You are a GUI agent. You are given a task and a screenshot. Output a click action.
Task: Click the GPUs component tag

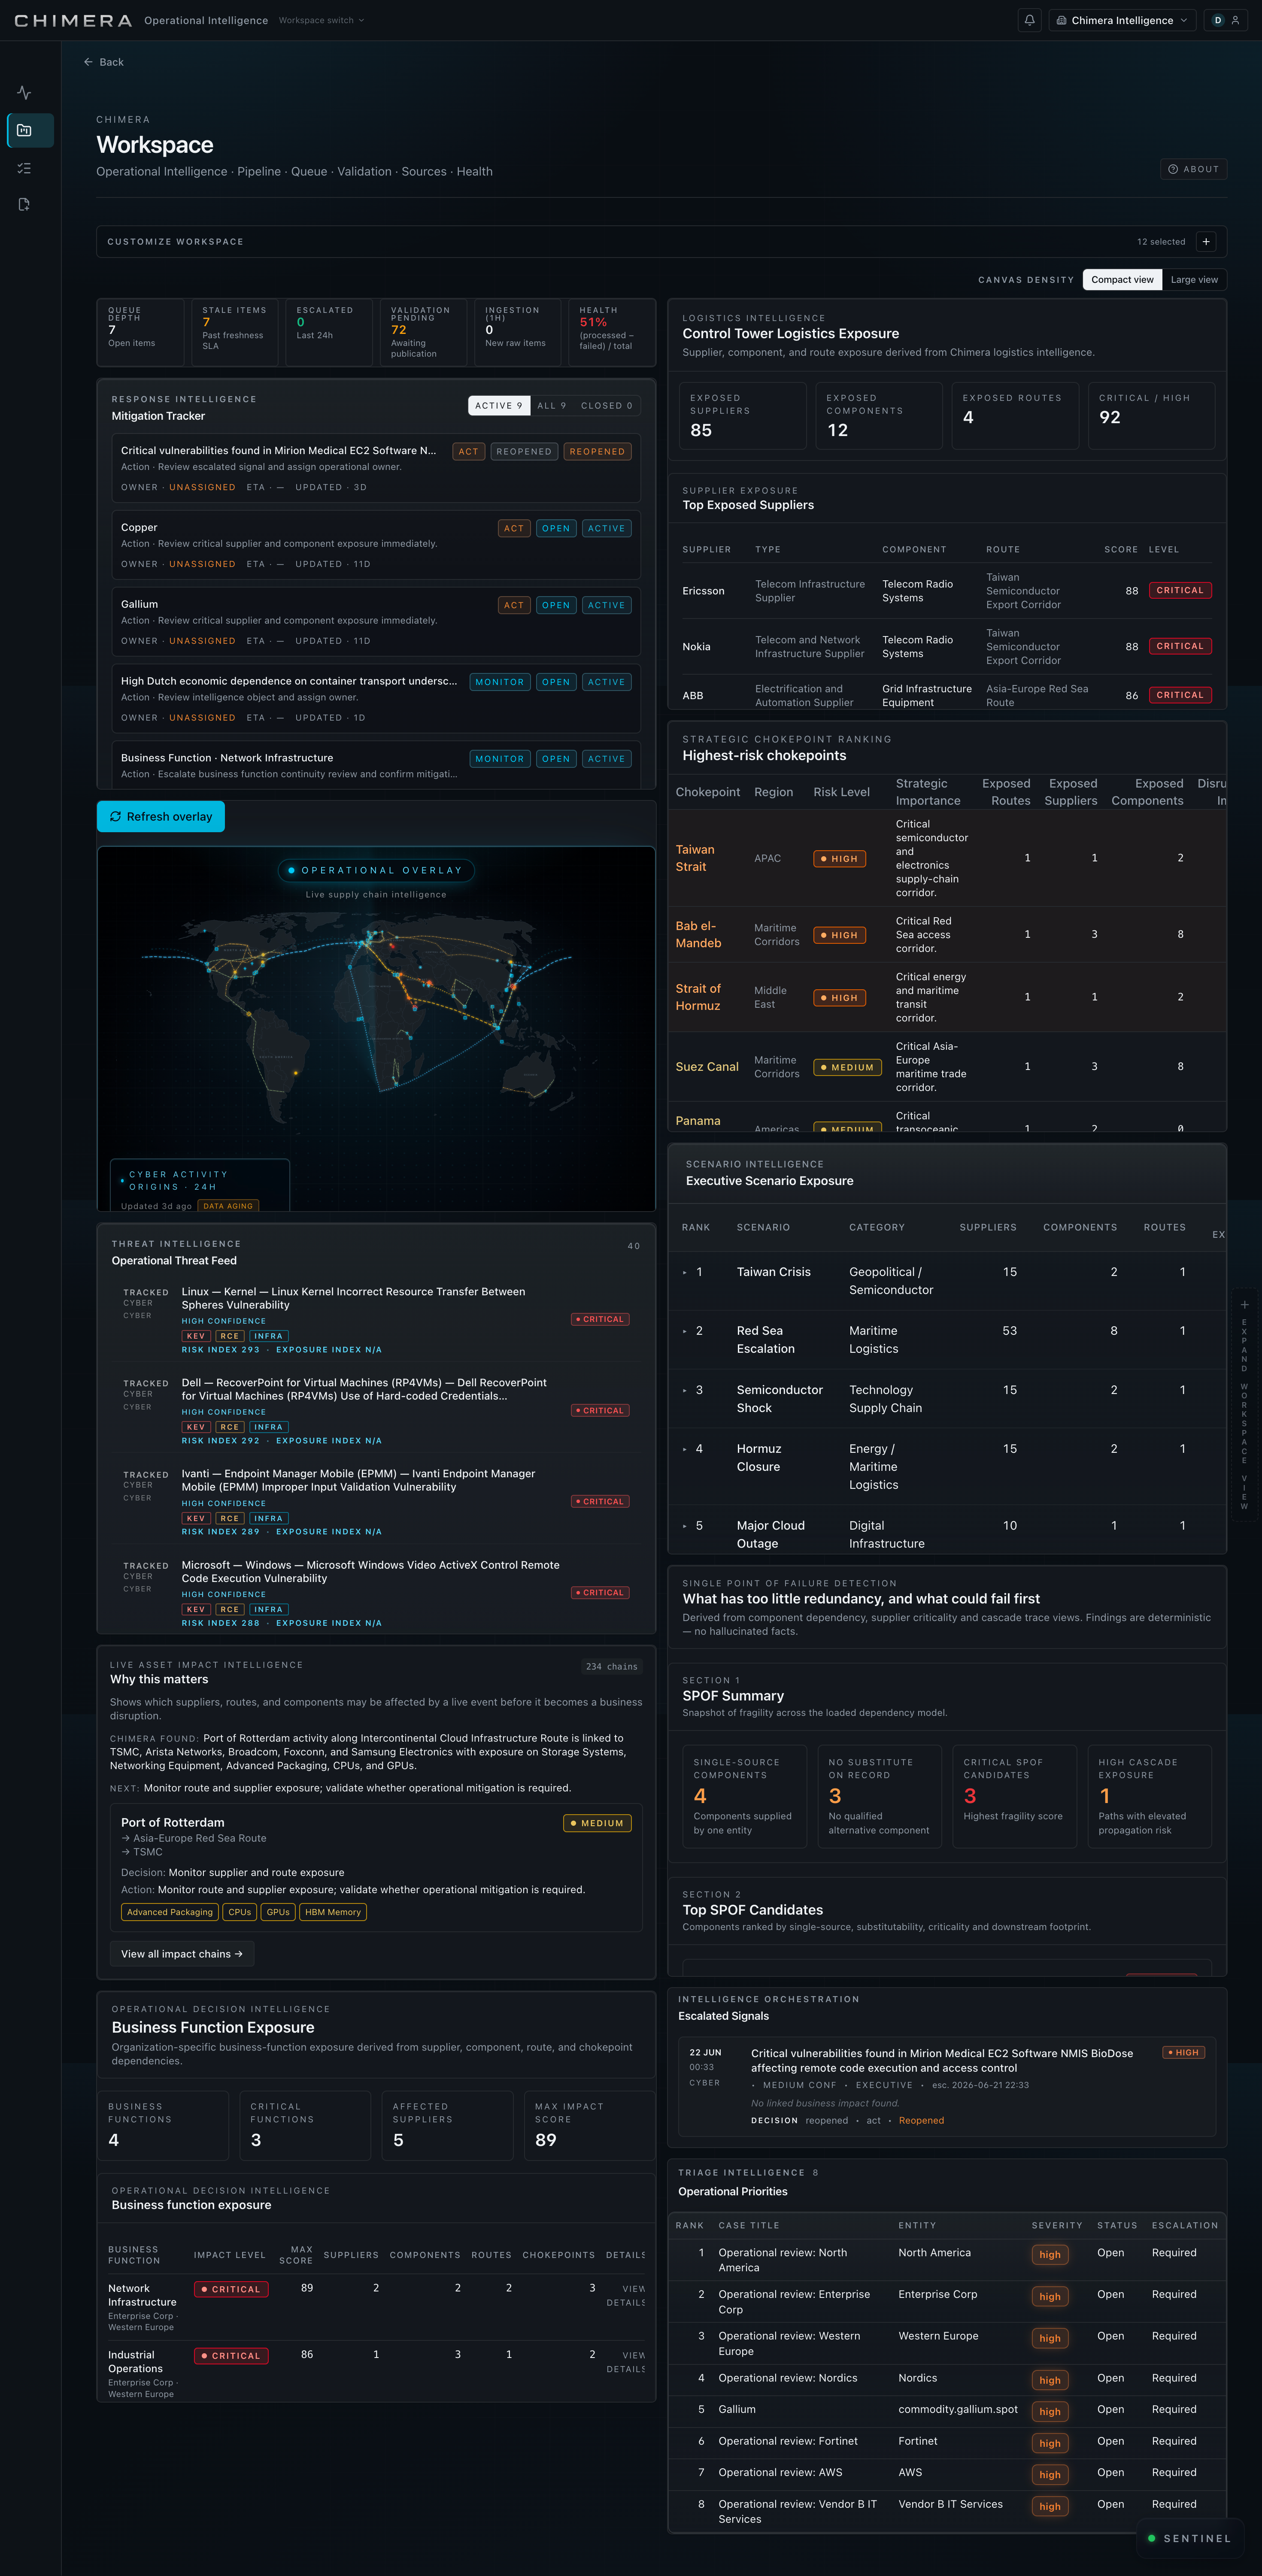click(278, 1913)
